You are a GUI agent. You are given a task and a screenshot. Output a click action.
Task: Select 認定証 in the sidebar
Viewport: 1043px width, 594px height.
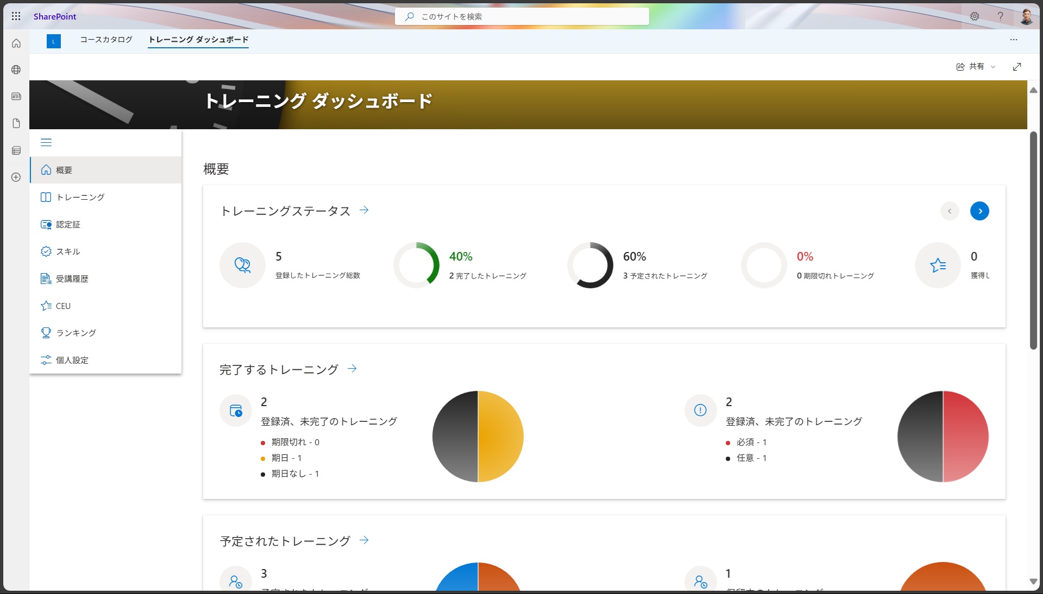tap(106, 224)
